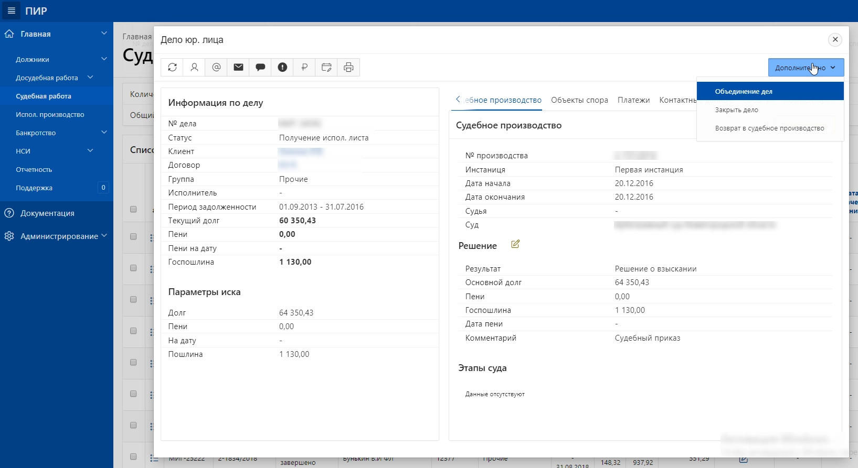Open the Дополнительно dropdown button
Screen dimensions: 858x468
806,68
